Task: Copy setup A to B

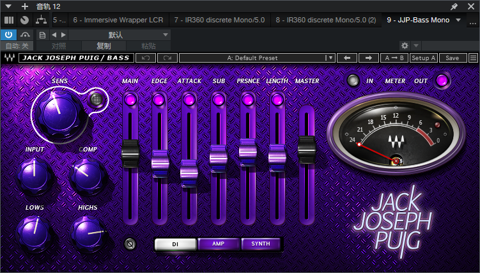Action: [x=394, y=58]
